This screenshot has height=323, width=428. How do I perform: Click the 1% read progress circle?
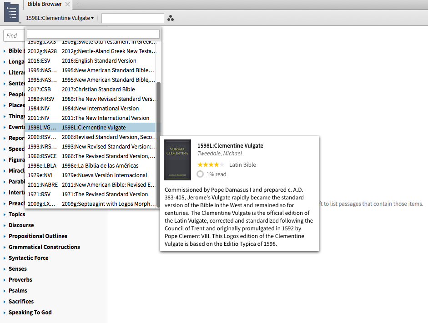[x=200, y=174]
